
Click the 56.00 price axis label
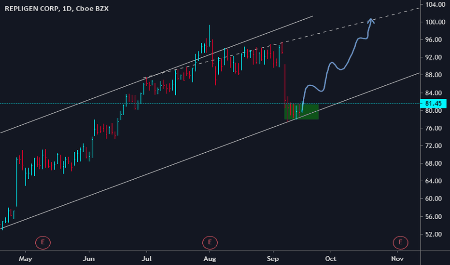pos(434,217)
